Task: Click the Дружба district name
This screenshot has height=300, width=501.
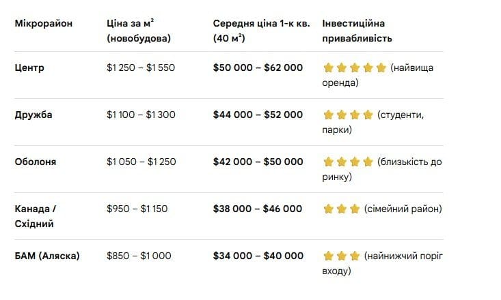Action: tap(33, 115)
